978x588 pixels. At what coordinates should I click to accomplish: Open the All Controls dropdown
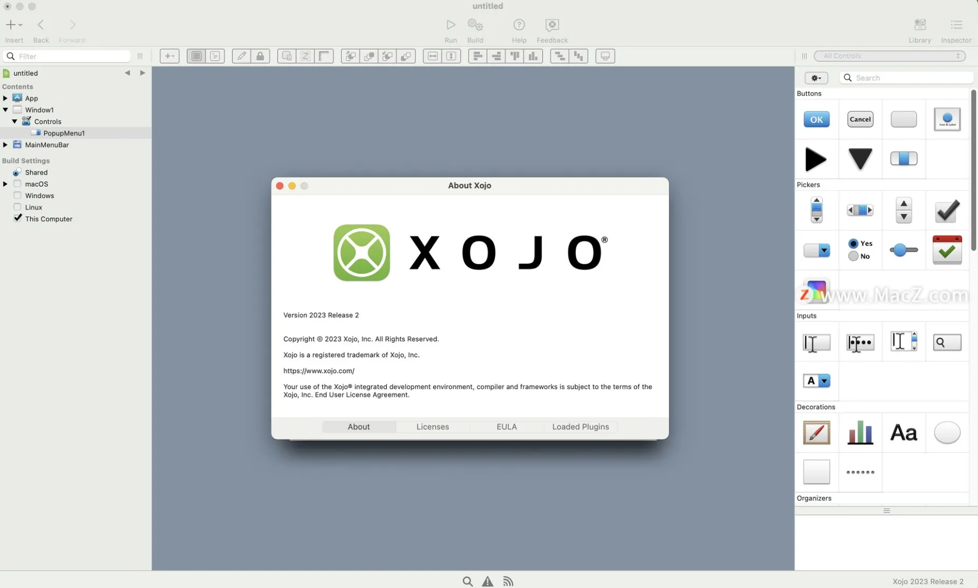tap(889, 56)
